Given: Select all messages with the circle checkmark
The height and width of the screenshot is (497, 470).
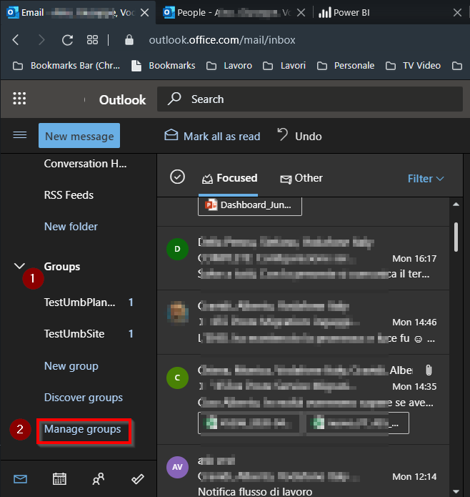Looking at the screenshot, I should tap(177, 177).
